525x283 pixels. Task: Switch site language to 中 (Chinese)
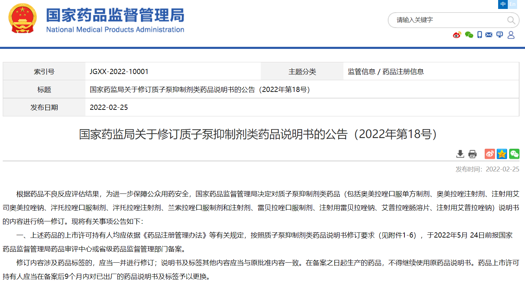point(503,4)
